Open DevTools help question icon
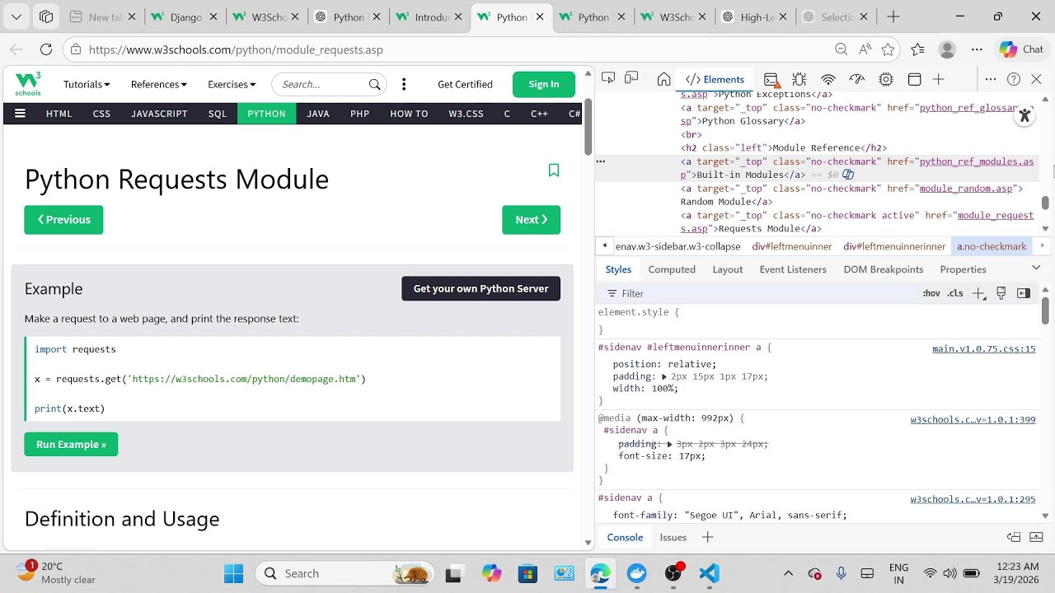 click(1014, 79)
